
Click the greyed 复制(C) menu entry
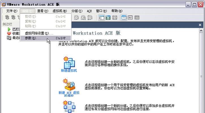point(46,21)
